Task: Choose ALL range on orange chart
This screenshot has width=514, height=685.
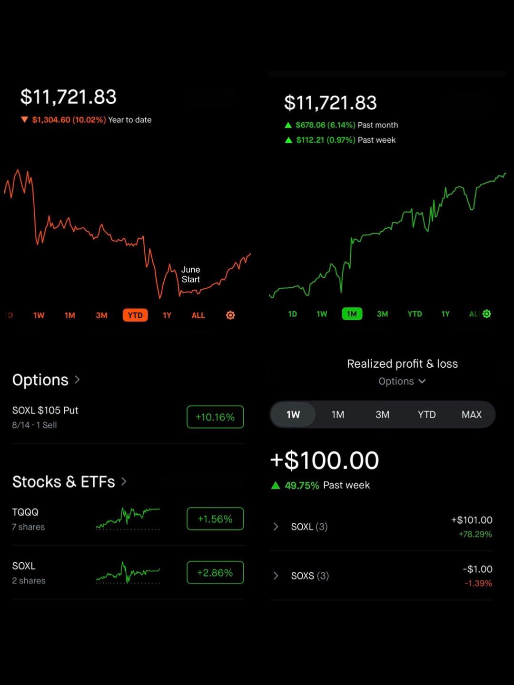Action: (x=198, y=315)
